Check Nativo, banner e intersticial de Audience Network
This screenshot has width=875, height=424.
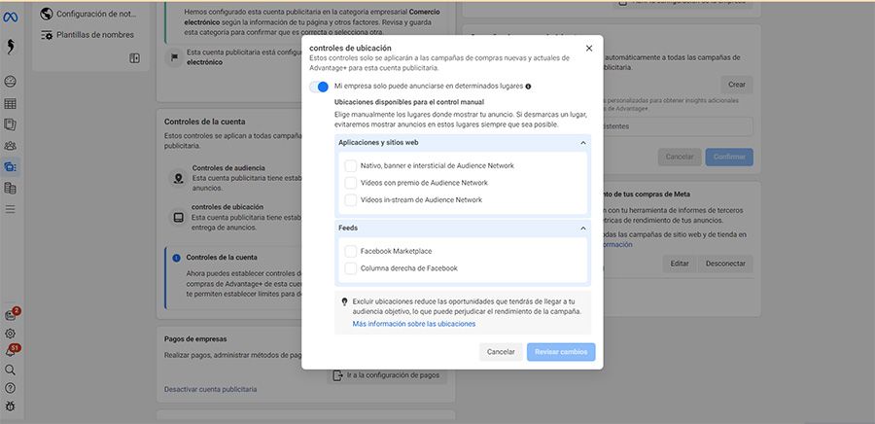(x=350, y=166)
